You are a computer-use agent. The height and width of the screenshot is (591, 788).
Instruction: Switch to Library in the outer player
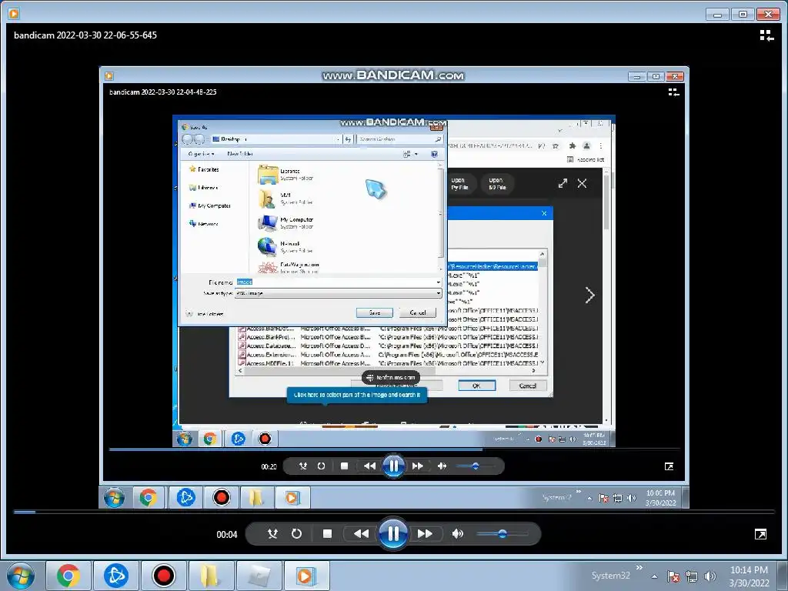point(766,35)
